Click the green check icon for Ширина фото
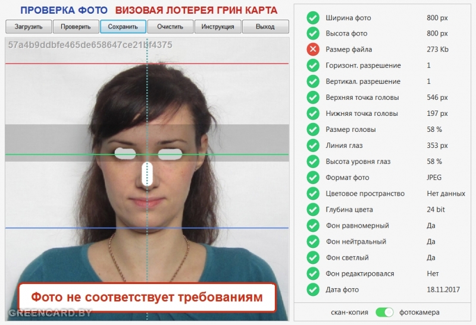 313,18
